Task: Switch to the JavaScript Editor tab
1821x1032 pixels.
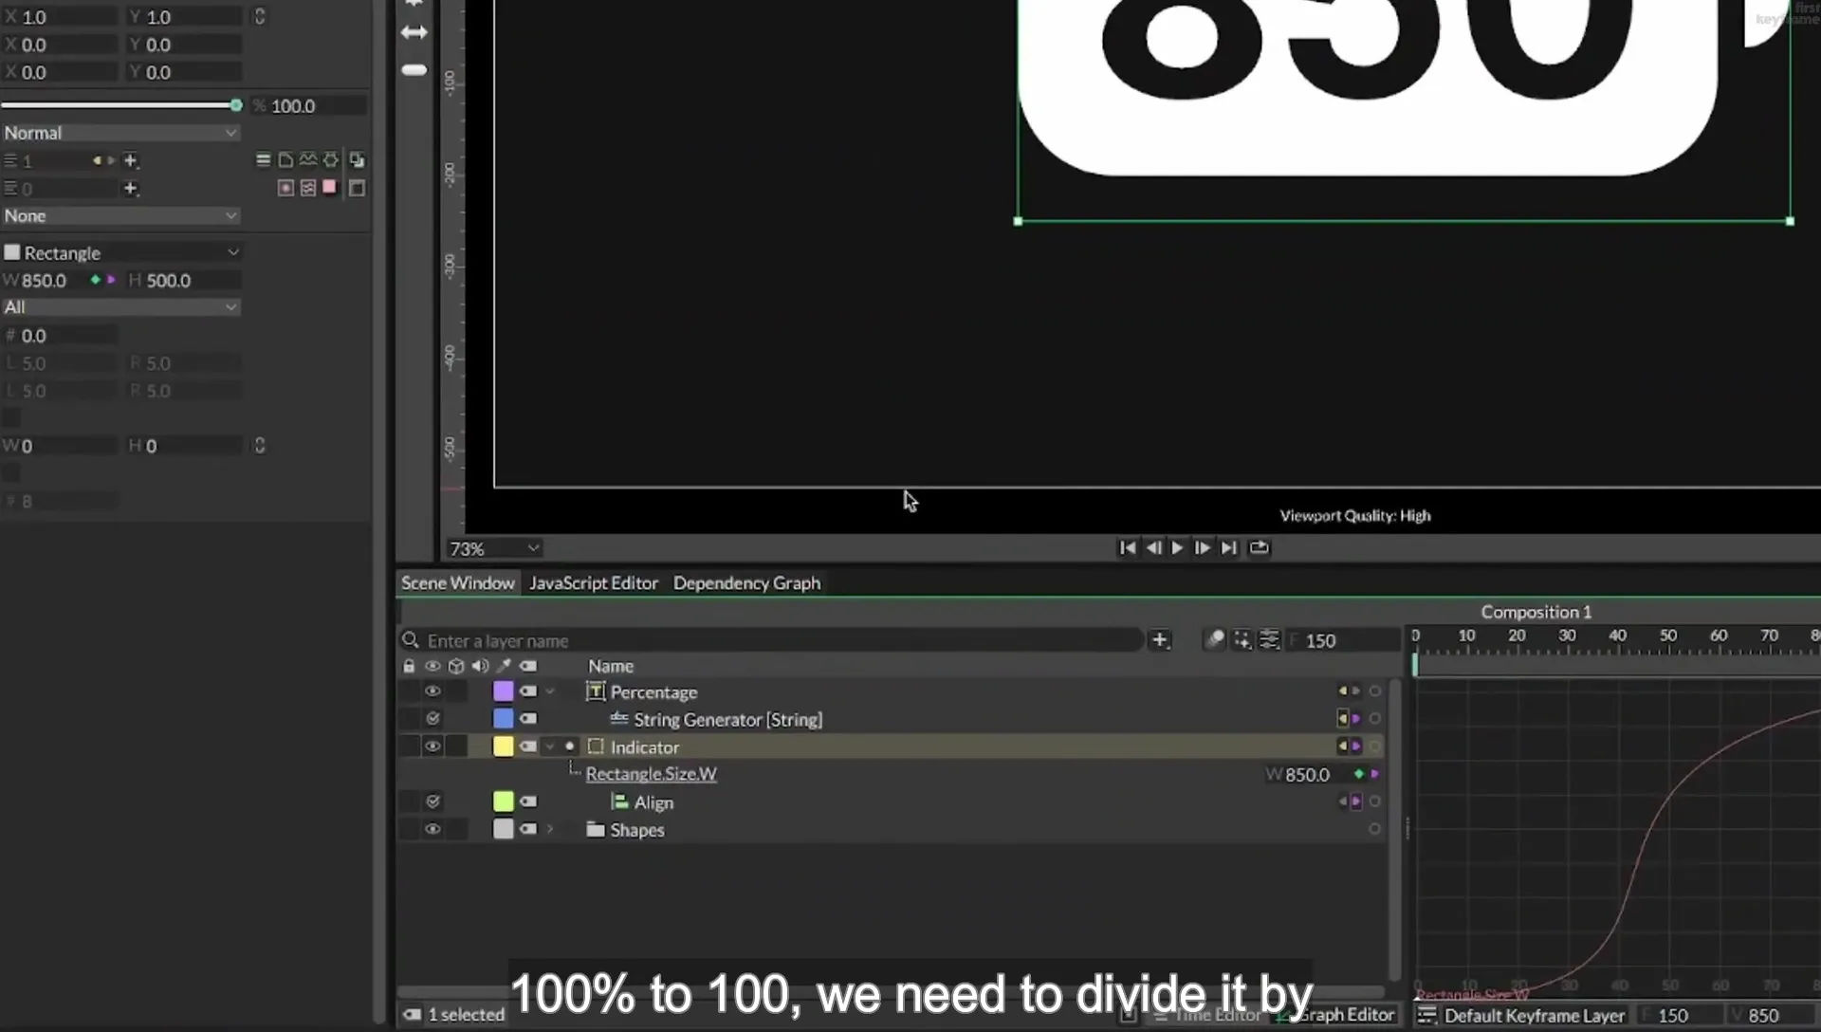Action: 594,583
